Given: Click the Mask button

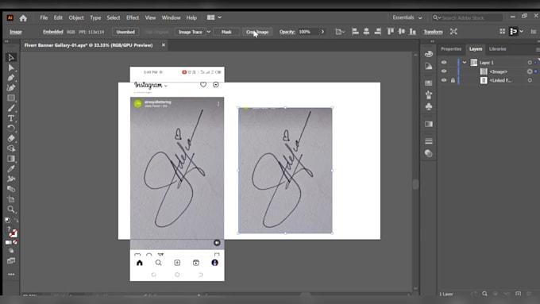Looking at the screenshot, I should pyautogui.click(x=226, y=32).
